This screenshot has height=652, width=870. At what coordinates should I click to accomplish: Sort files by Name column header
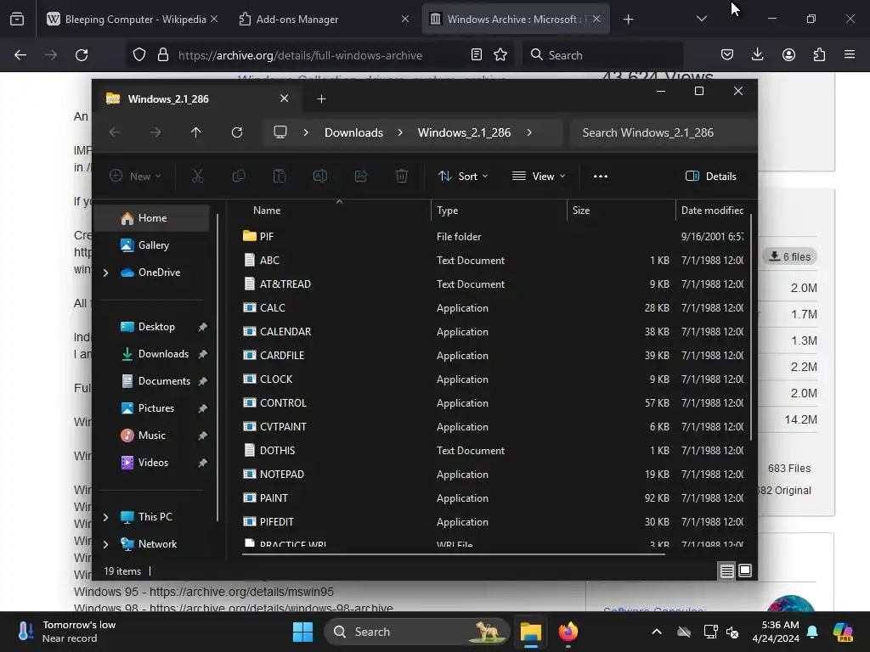(x=267, y=211)
